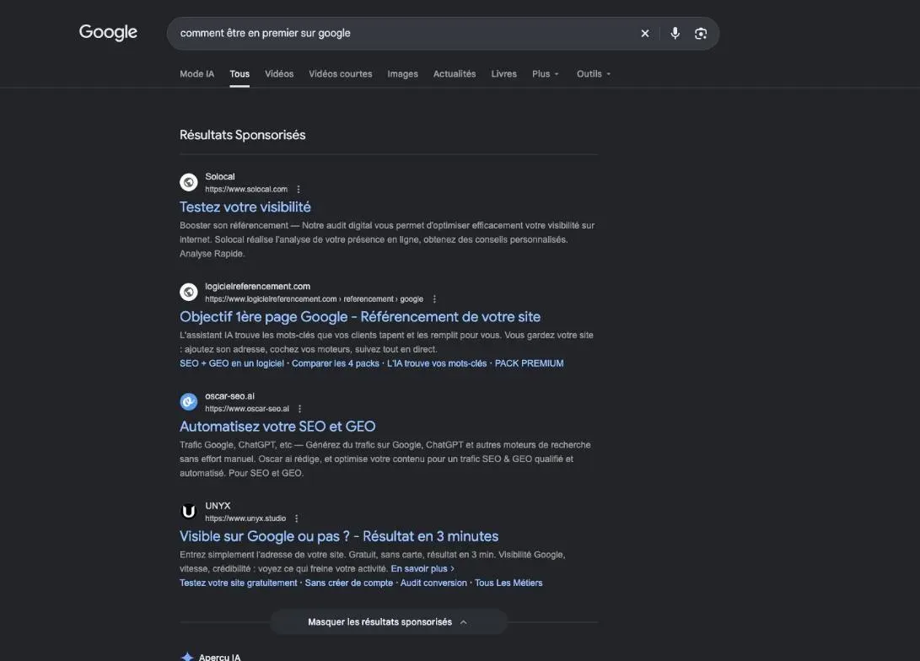
Task: Expand the Outils dropdown
Action: point(593,74)
